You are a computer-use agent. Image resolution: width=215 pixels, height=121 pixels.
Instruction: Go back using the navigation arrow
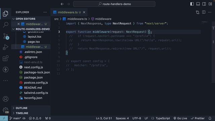[x=62, y=4]
